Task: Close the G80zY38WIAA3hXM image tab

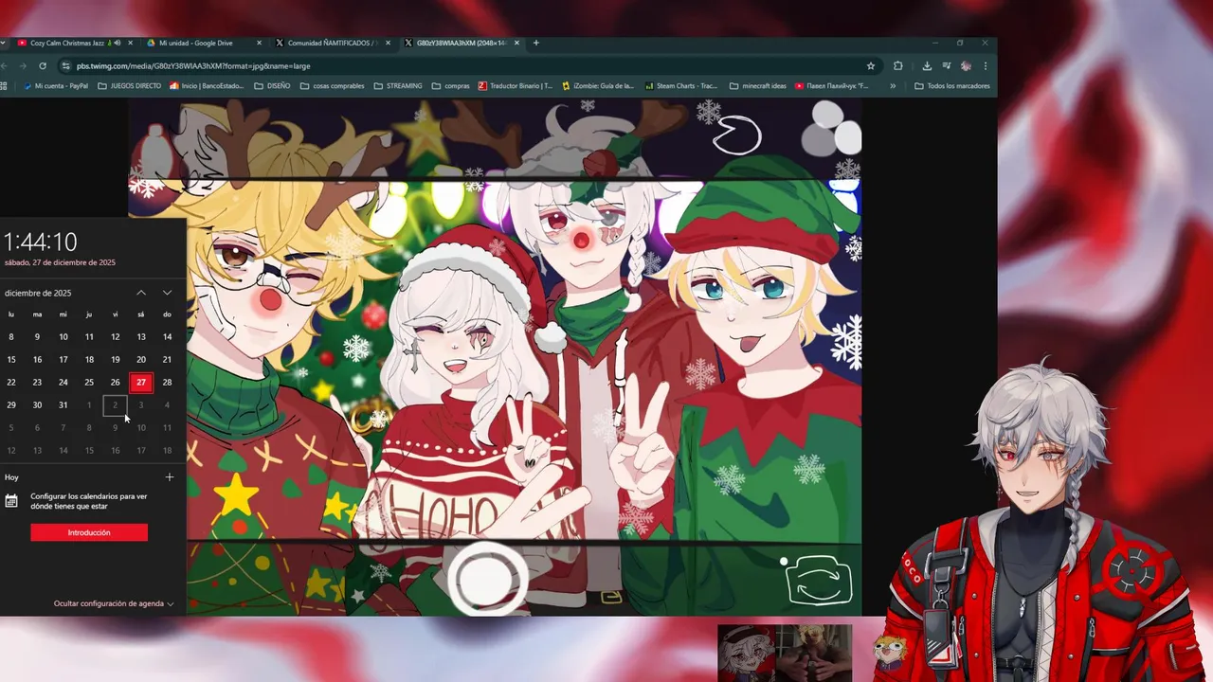Action: (x=516, y=43)
